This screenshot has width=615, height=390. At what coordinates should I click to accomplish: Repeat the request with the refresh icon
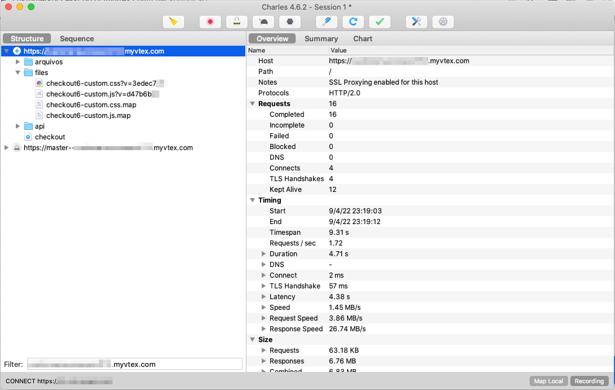353,21
